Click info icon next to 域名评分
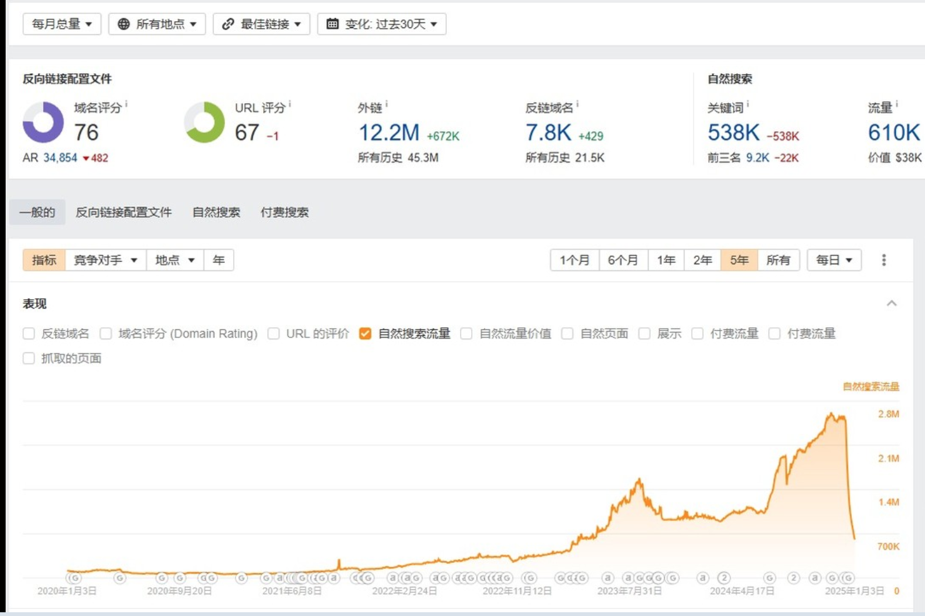The image size is (925, 616). tap(126, 104)
